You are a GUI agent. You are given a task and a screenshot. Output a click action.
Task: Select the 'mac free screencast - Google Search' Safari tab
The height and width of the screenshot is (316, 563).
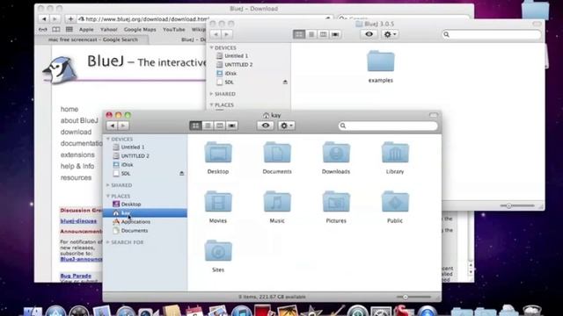[x=93, y=39]
